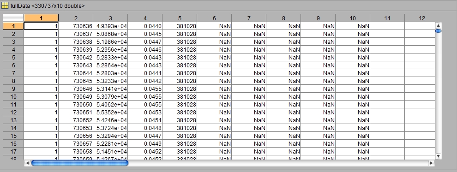Select column header 12

tap(422, 18)
